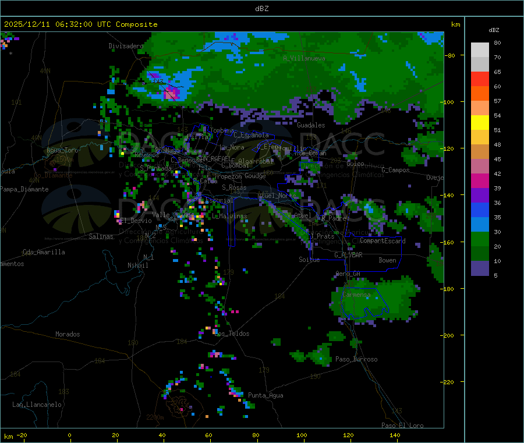Click the 'A_Villanueva' map label
The width and height of the screenshot is (524, 443).
(x=304, y=58)
